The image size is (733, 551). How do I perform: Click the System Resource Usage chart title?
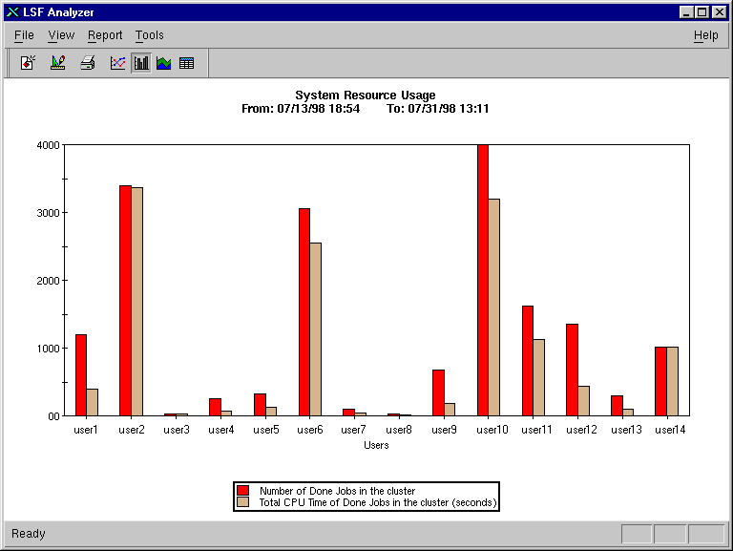pyautogui.click(x=365, y=95)
